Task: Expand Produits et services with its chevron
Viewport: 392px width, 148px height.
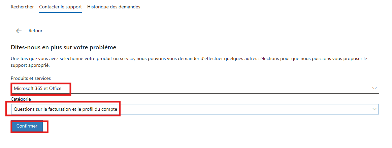Action: coord(374,88)
